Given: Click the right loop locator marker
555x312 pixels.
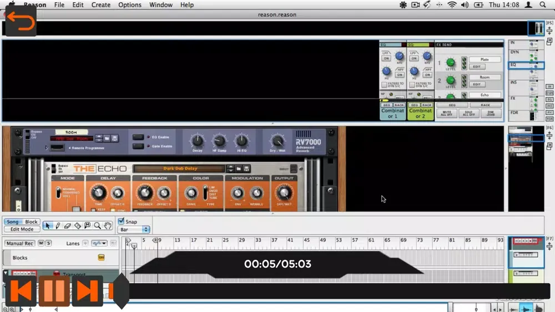Looking at the screenshot, I should tap(155, 241).
